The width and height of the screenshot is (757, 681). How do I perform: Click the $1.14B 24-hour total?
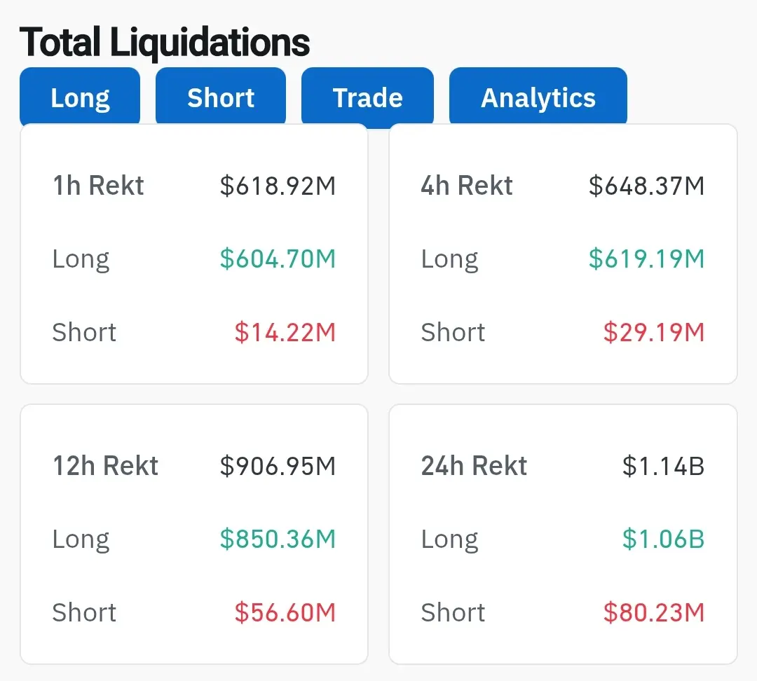663,466
